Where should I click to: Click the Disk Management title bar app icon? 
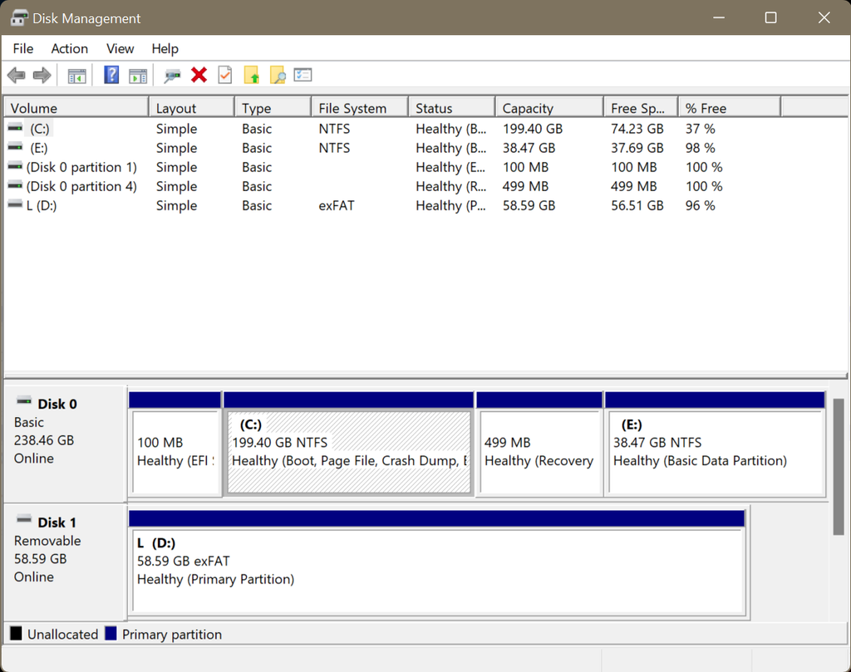(19, 18)
